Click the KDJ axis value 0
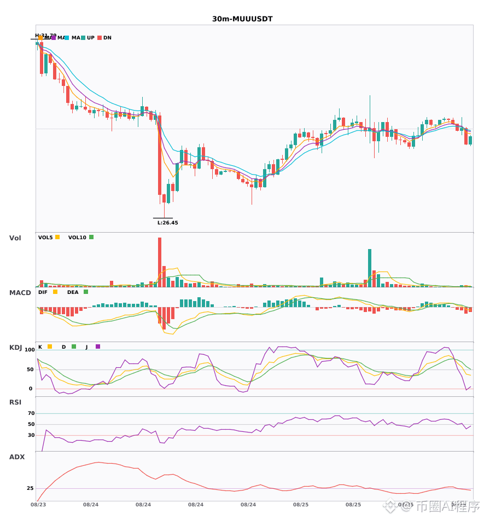This screenshot has height=520, width=484. pos(31,389)
